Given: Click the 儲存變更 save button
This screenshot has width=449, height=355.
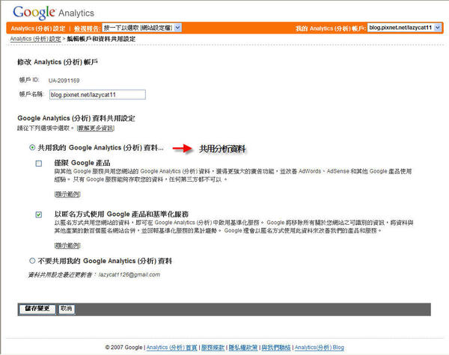Looking at the screenshot, I should 37,309.
